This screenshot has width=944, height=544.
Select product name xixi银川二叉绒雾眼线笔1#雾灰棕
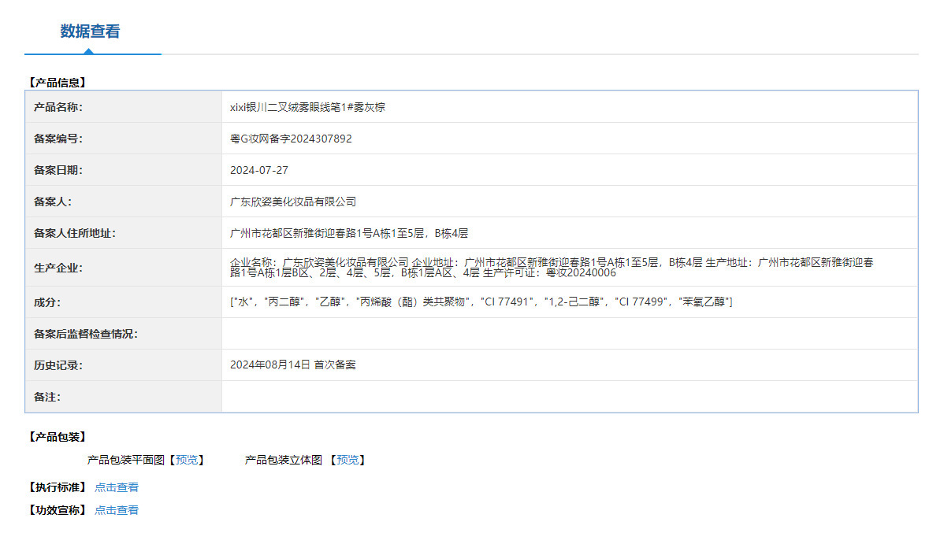307,107
